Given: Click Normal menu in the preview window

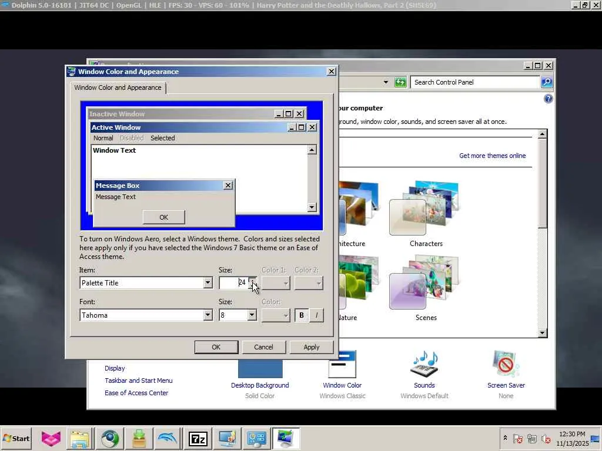Looking at the screenshot, I should tap(103, 138).
